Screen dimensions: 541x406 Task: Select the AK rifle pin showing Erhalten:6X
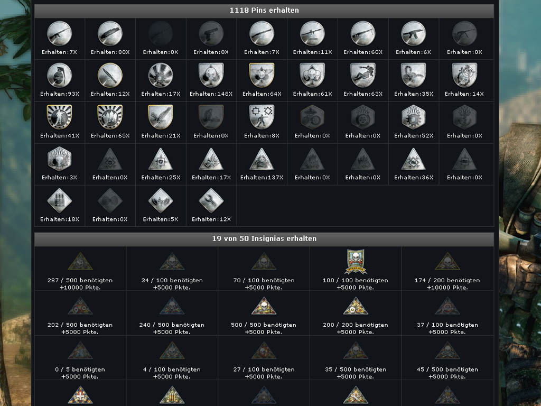413,33
